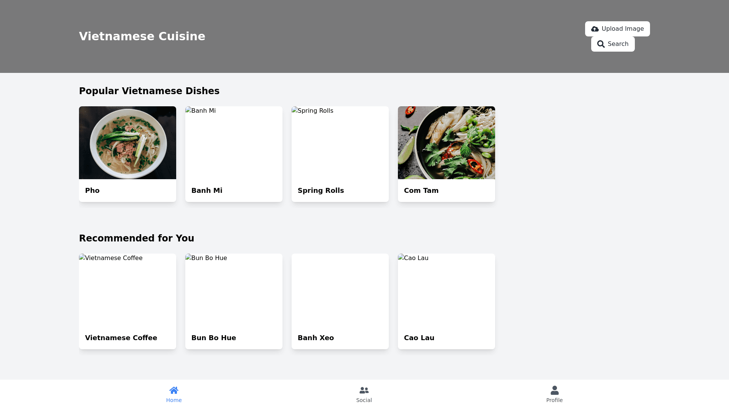Click the cloud upload icon
Viewport: 729px width, 410px height.
pos(595,29)
